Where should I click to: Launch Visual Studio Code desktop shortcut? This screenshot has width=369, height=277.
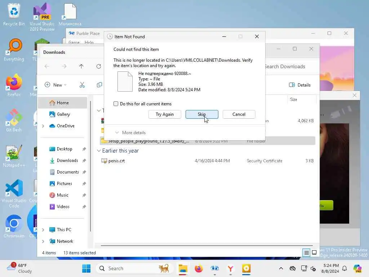(x=14, y=194)
